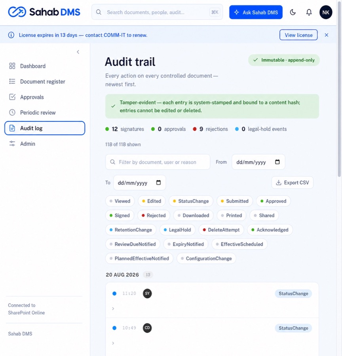Toggle the Shared filter chip
The image size is (342, 356).
(264, 215)
